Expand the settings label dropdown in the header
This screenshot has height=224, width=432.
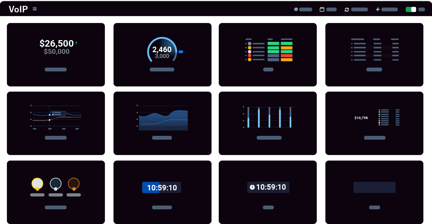(305, 10)
